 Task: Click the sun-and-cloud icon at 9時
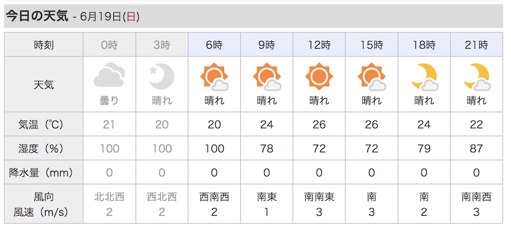tap(267, 77)
